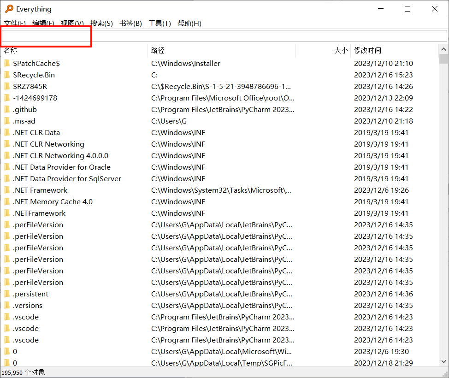The width and height of the screenshot is (449, 378).
Task: Click path starting C:\Program Files\Microsoft Office
Action: (223, 98)
